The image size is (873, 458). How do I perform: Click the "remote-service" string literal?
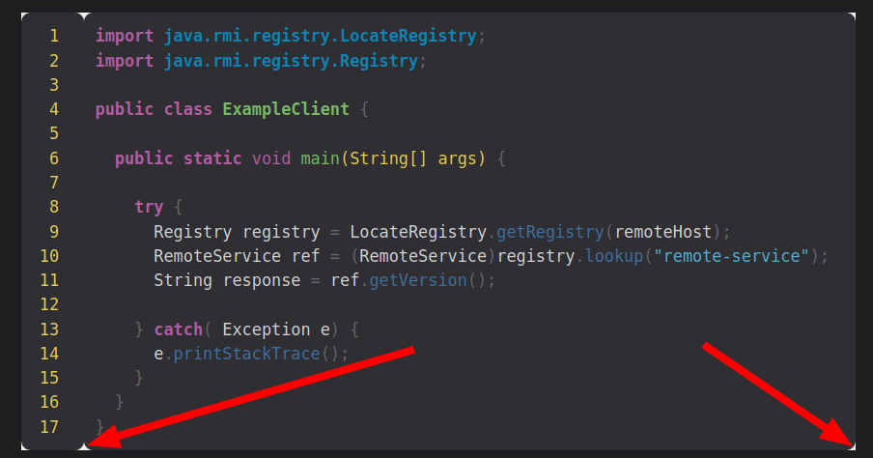(731, 256)
